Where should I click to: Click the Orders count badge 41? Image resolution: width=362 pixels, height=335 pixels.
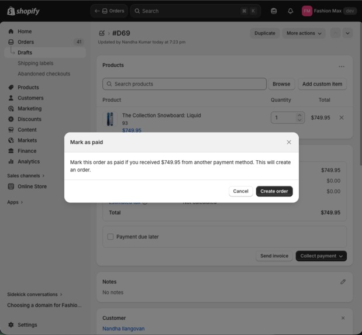point(79,42)
